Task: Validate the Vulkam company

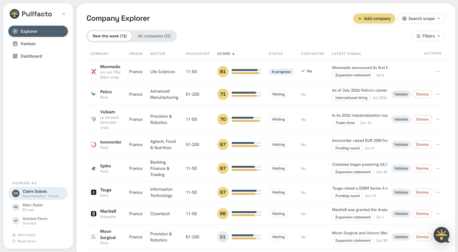Action: [x=401, y=119]
